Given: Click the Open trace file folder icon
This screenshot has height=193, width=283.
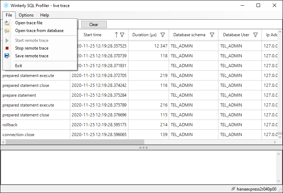Looking at the screenshot, I should [x=7, y=23].
